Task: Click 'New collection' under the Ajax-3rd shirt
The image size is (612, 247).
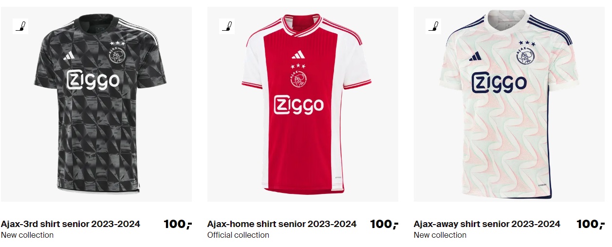Action: 27,235
